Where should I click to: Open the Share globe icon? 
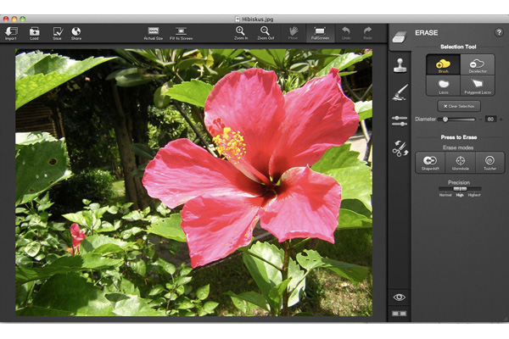(76, 32)
